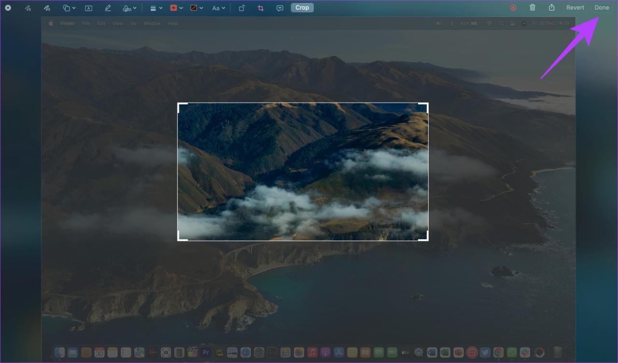Click the Revert button
Viewport: 618px width, 363px height.
(x=575, y=8)
